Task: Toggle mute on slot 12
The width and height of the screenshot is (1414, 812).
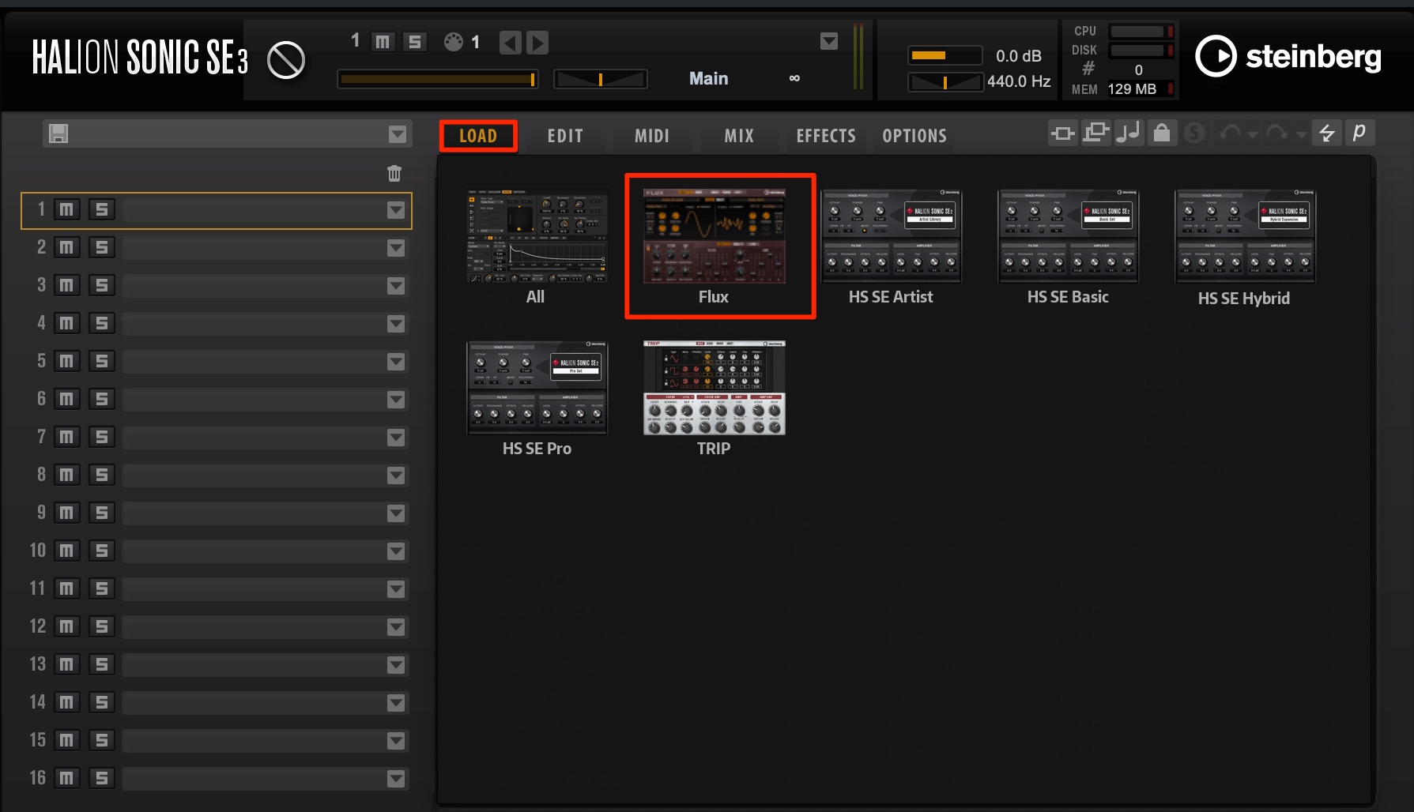Action: point(67,626)
